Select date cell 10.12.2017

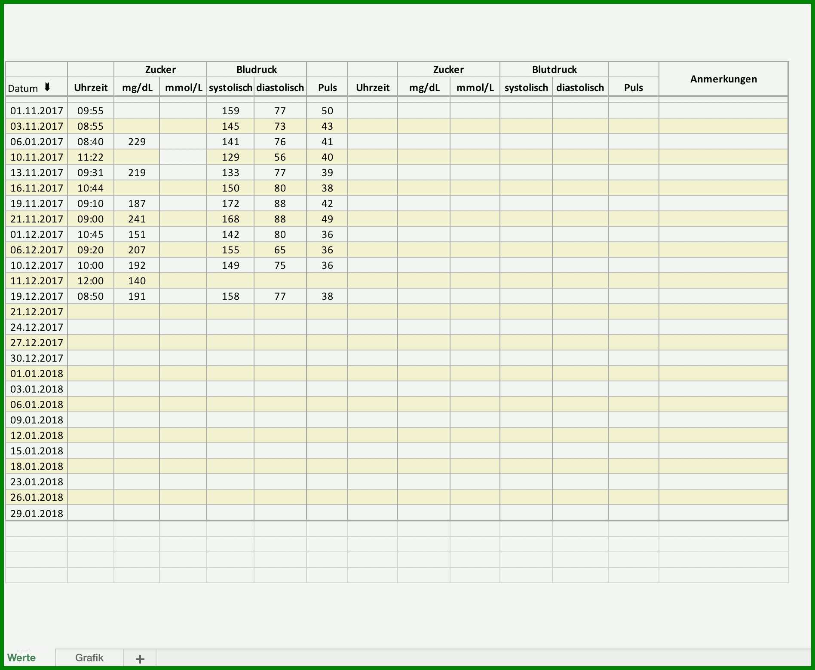tap(37, 265)
